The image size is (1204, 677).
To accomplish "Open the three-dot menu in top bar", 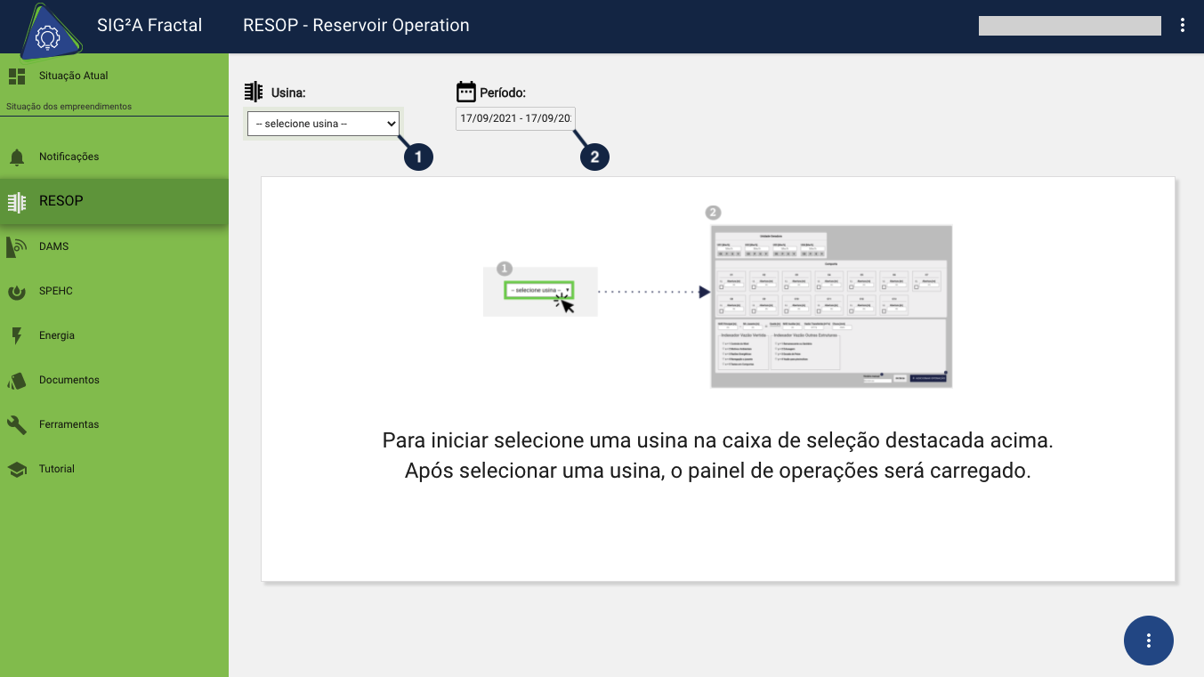I will [x=1183, y=25].
